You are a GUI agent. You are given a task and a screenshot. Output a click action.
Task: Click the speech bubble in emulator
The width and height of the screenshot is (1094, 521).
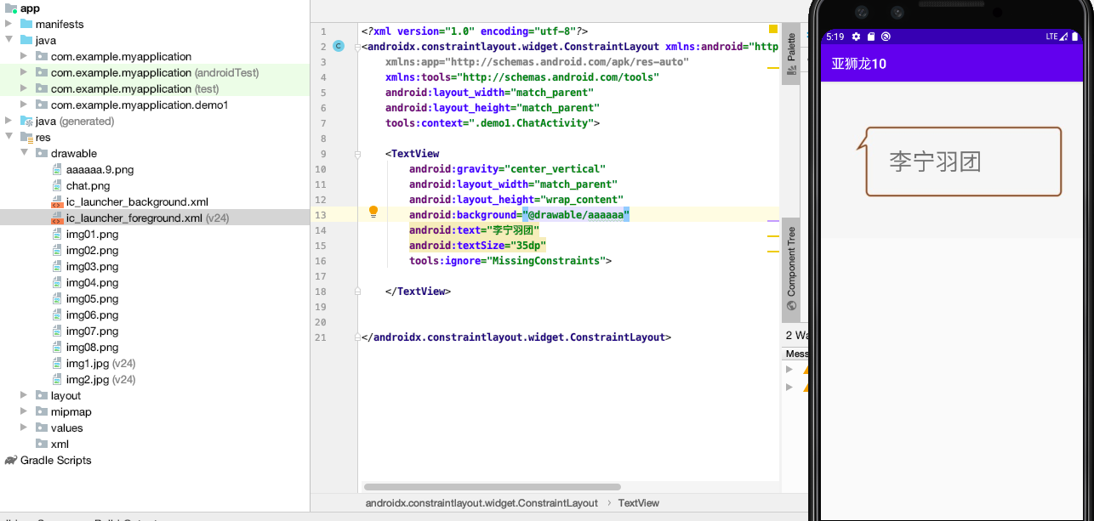(x=959, y=161)
